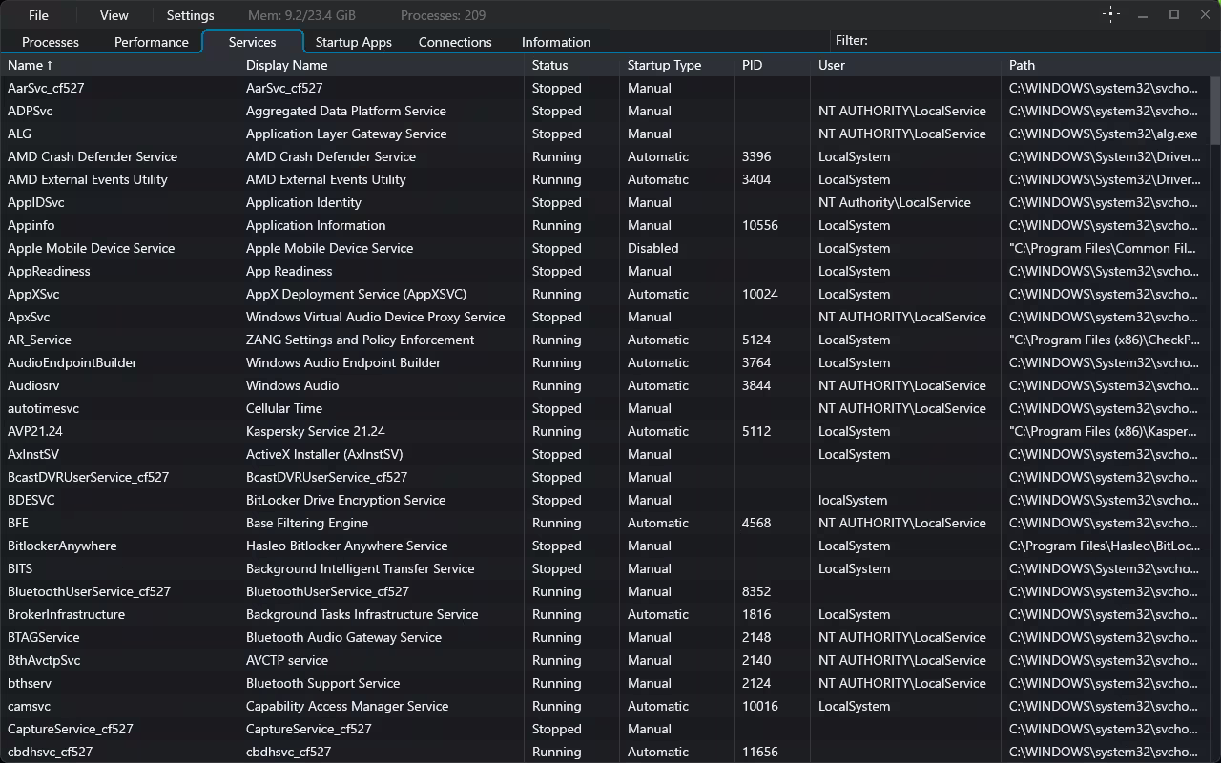Maximize the window
This screenshot has height=763, width=1221.
[x=1174, y=14]
